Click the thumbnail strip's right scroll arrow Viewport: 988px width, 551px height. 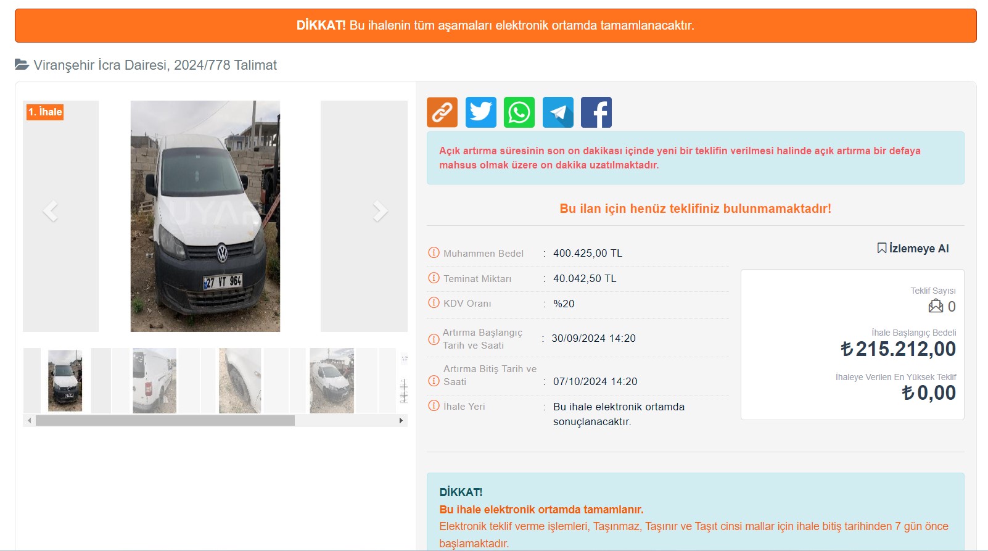pos(401,421)
